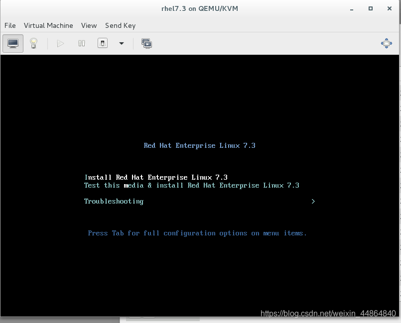This screenshot has height=323, width=401.
Task: Show virtual hardware details lightbulb
Action: click(x=33, y=43)
